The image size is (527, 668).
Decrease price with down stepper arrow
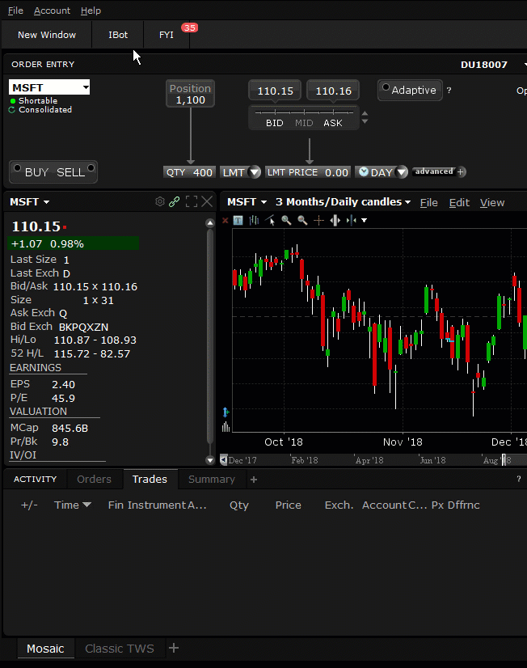(365, 121)
